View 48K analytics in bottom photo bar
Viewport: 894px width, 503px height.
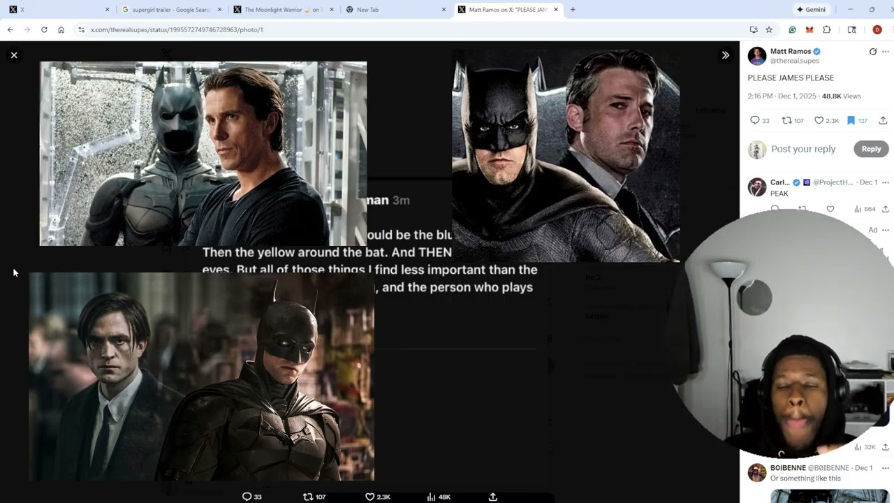click(439, 497)
